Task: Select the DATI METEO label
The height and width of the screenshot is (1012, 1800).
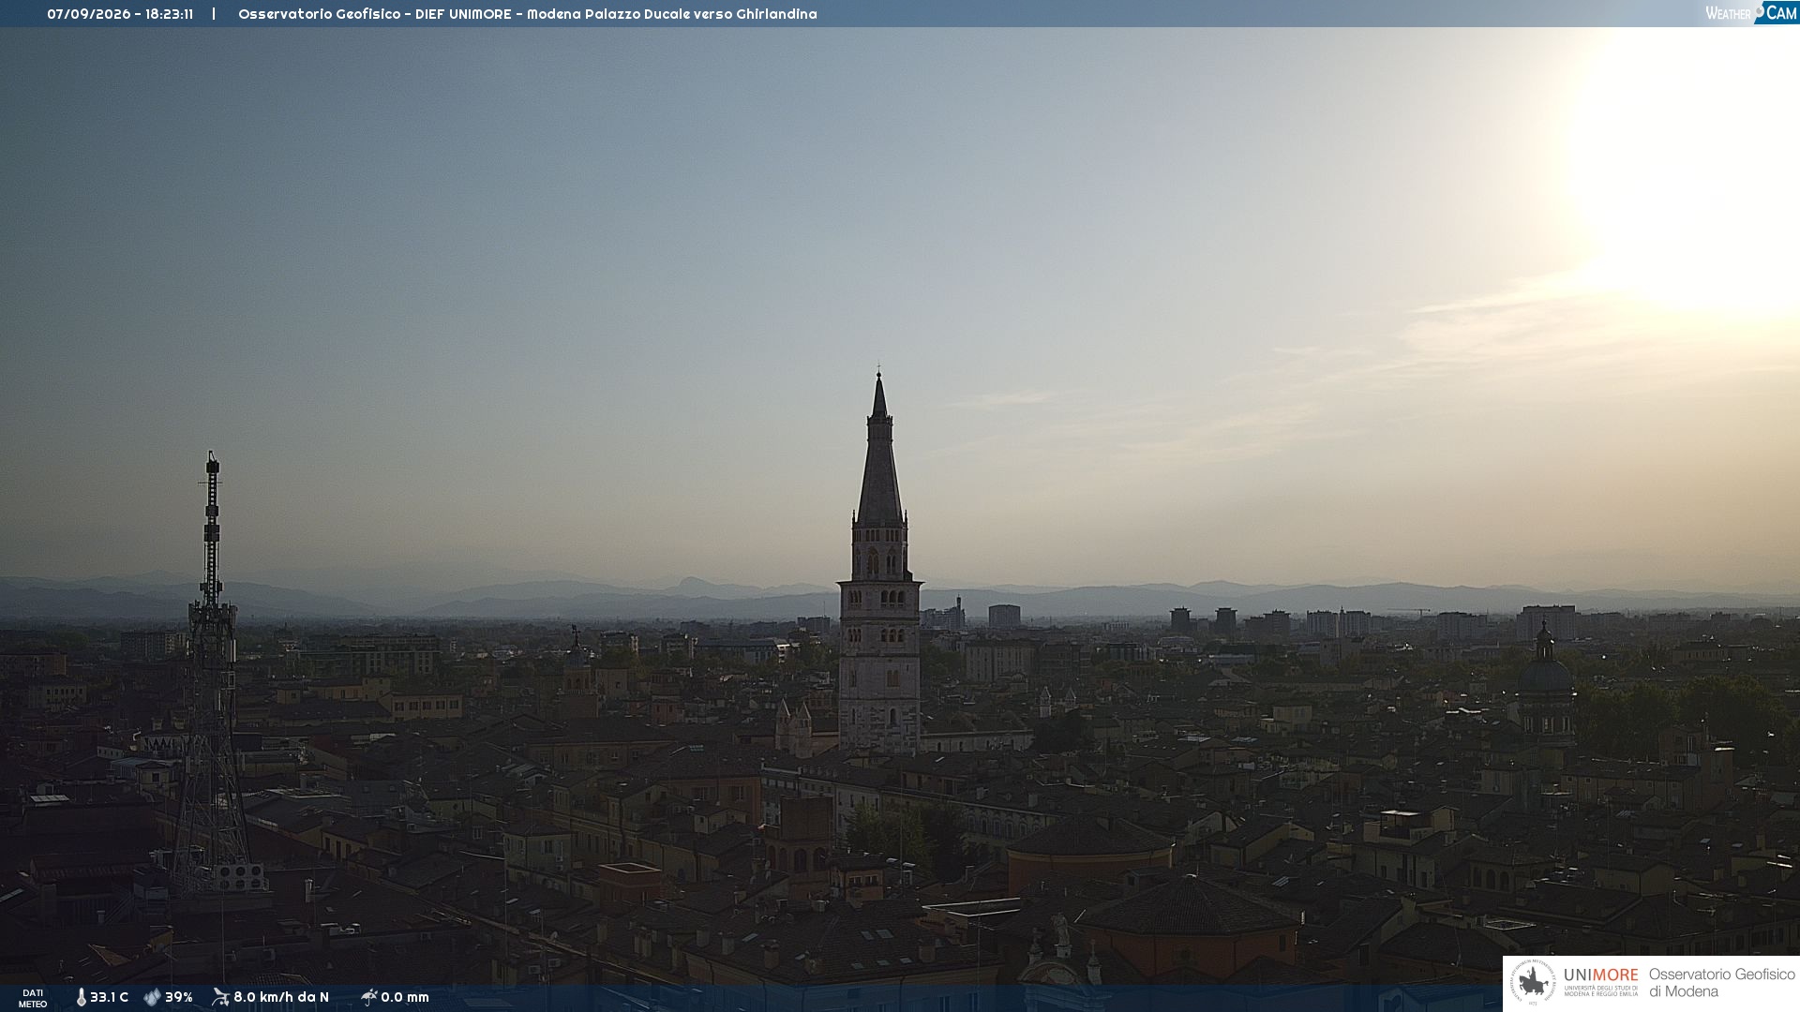Action: coord(33,998)
